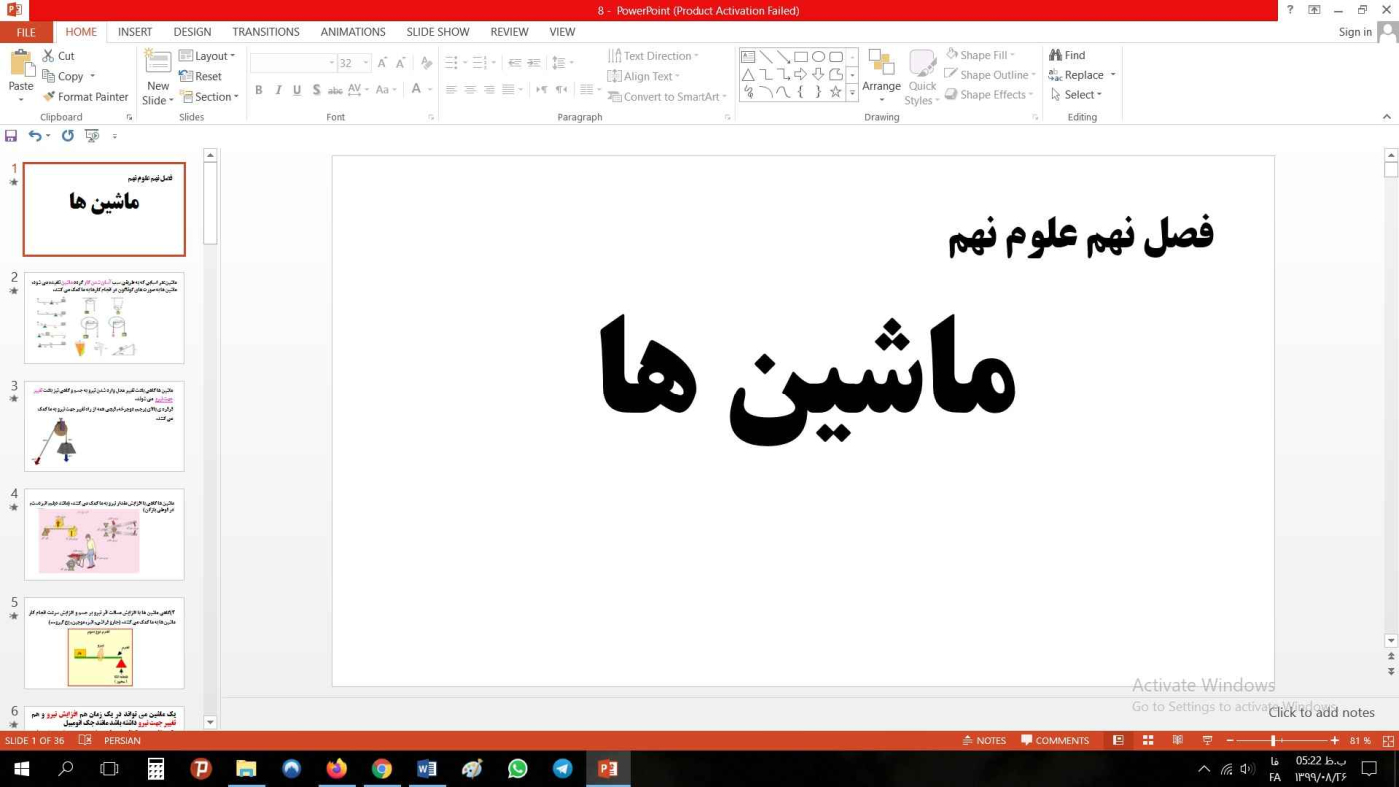Viewport: 1399px width, 787px height.
Task: Click the Format Painter brush icon
Action: coord(49,97)
